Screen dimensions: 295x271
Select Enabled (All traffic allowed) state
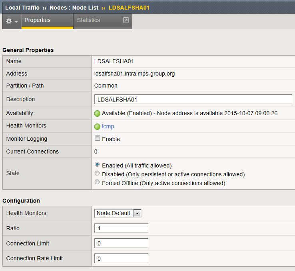(x=97, y=165)
